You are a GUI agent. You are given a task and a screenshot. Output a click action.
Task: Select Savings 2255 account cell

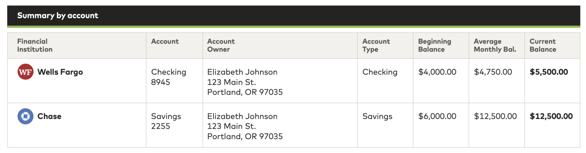coord(166,121)
